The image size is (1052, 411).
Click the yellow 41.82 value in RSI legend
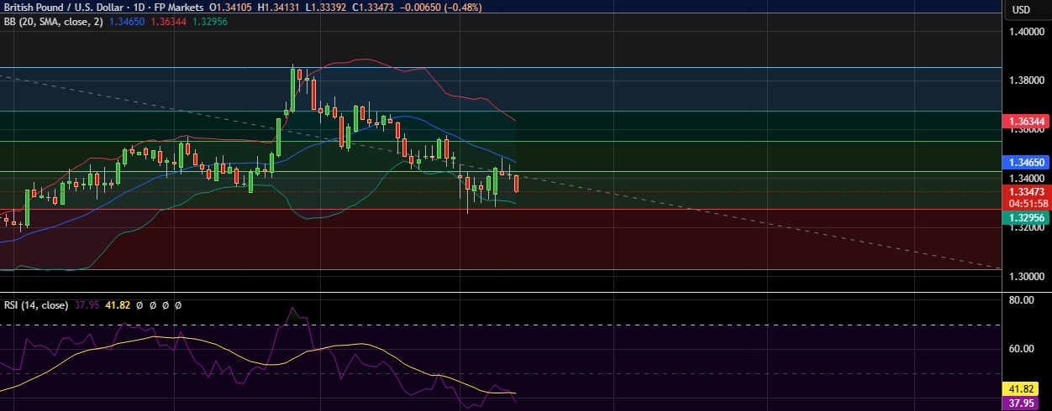118,305
